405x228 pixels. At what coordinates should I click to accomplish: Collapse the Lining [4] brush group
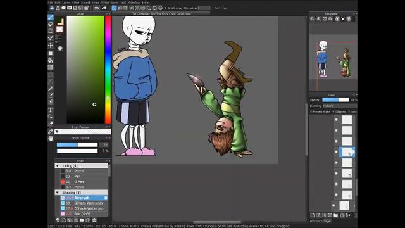[58, 166]
